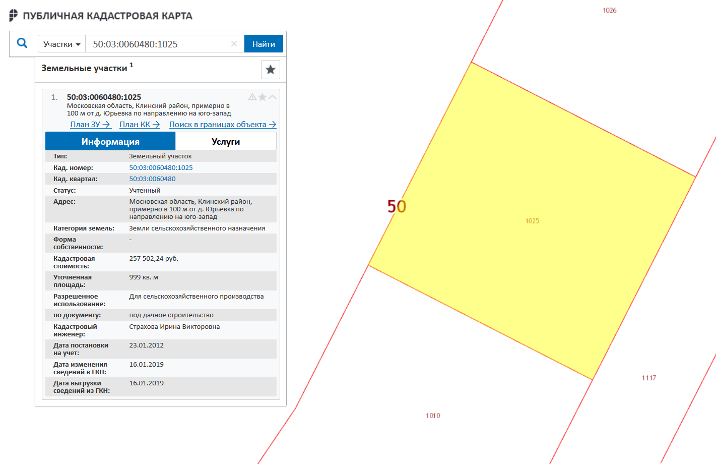Click the cadastral number 50:03:0060480:1025 link
The image size is (716, 464).
coord(161,167)
